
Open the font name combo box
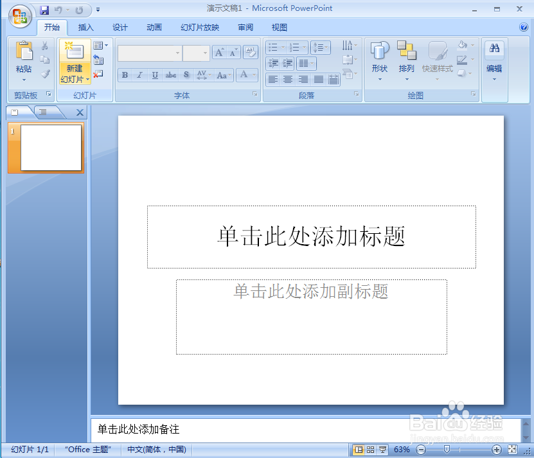point(149,53)
